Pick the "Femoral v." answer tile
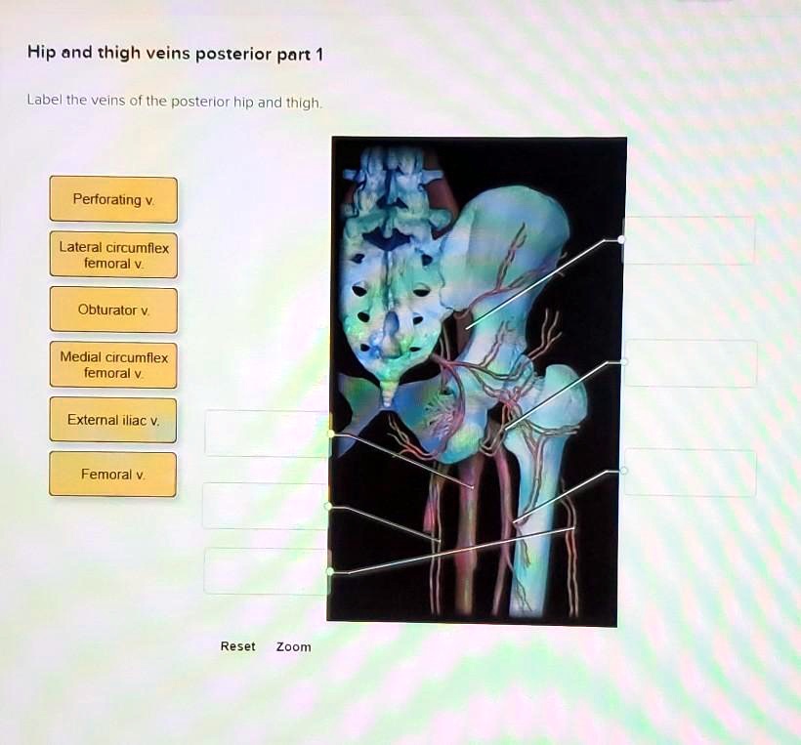Viewport: 801px width, 745px height. point(112,474)
